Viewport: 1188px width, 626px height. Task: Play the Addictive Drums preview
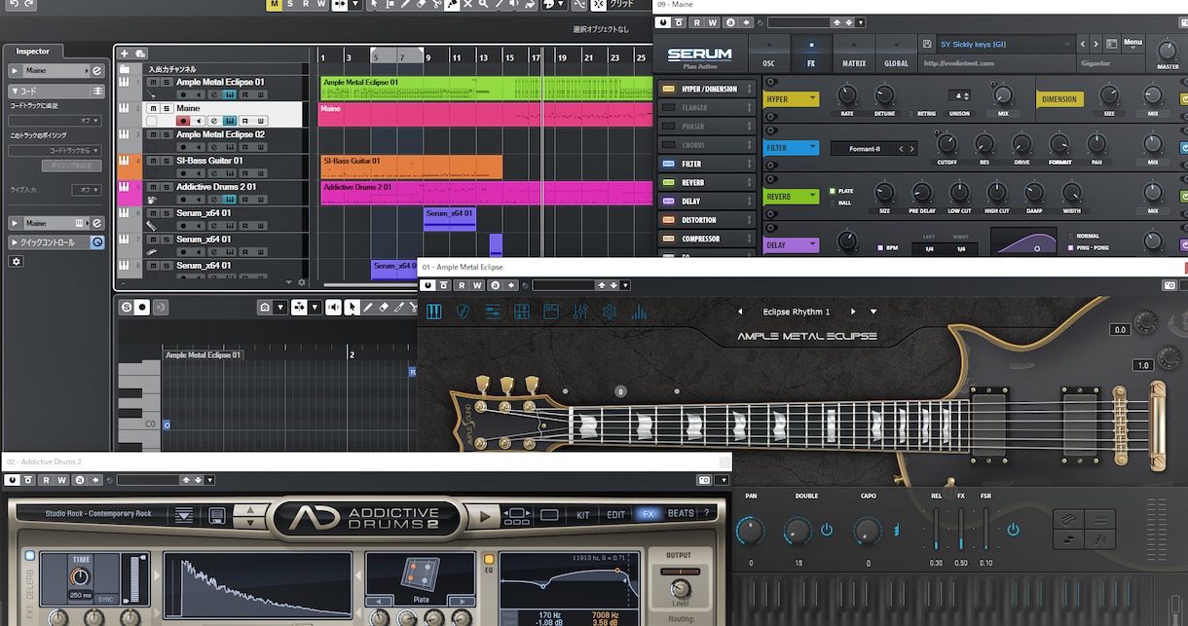484,515
